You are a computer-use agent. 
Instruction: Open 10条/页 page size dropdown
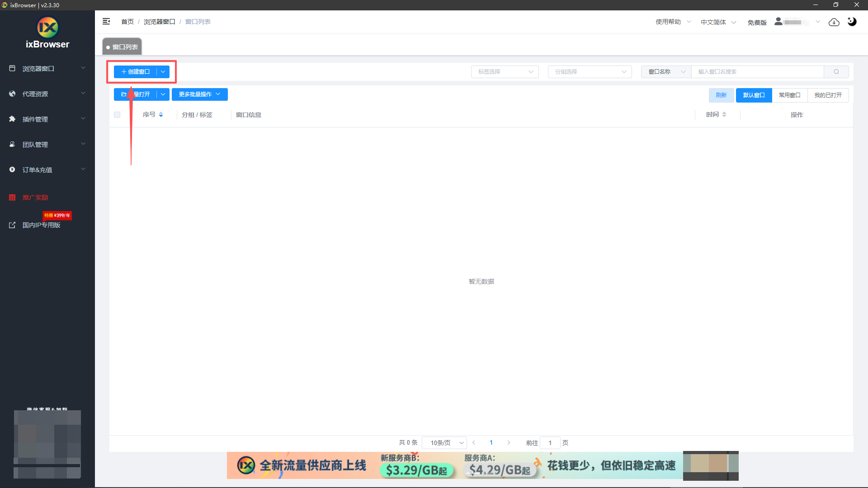[x=444, y=443]
